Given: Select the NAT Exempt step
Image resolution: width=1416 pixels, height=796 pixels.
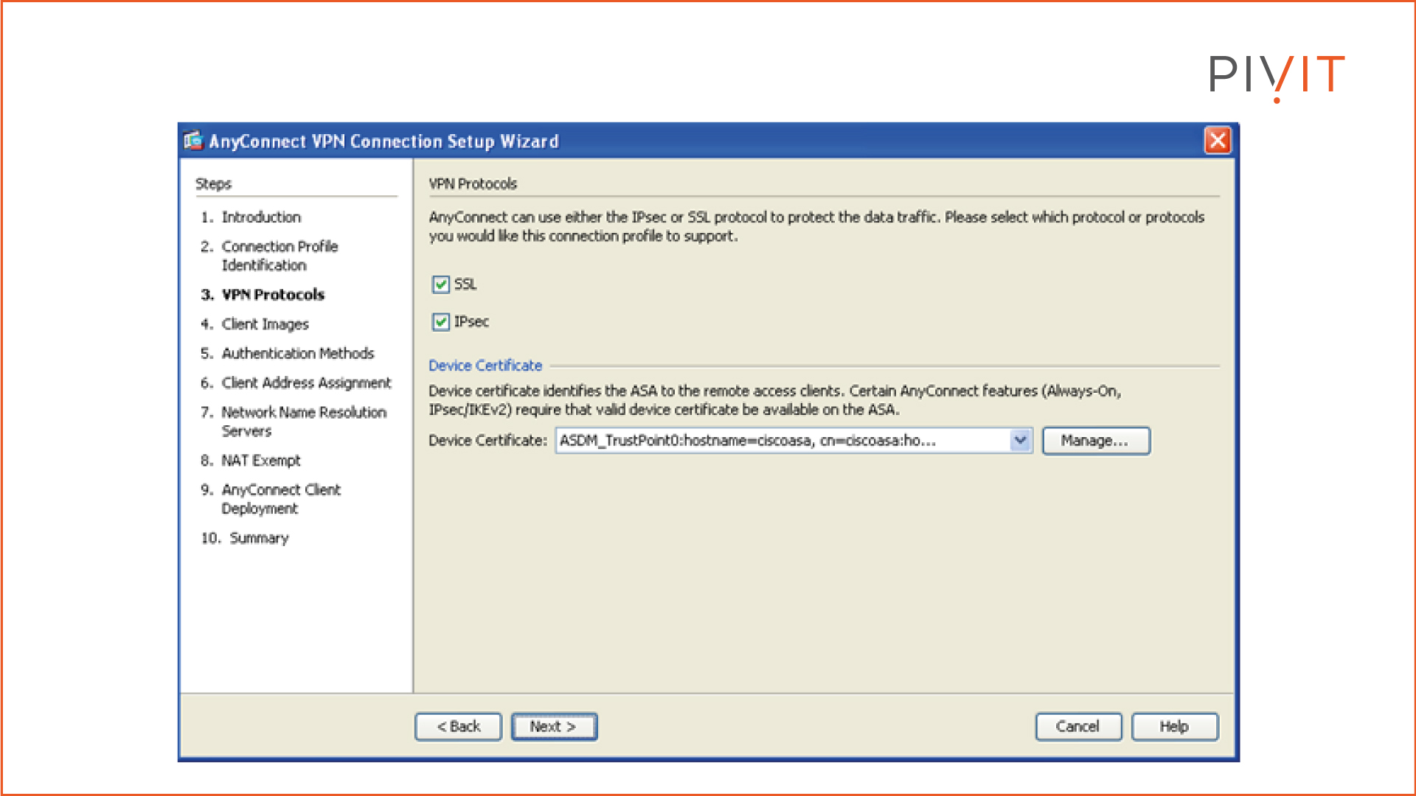Looking at the screenshot, I should pos(261,460).
